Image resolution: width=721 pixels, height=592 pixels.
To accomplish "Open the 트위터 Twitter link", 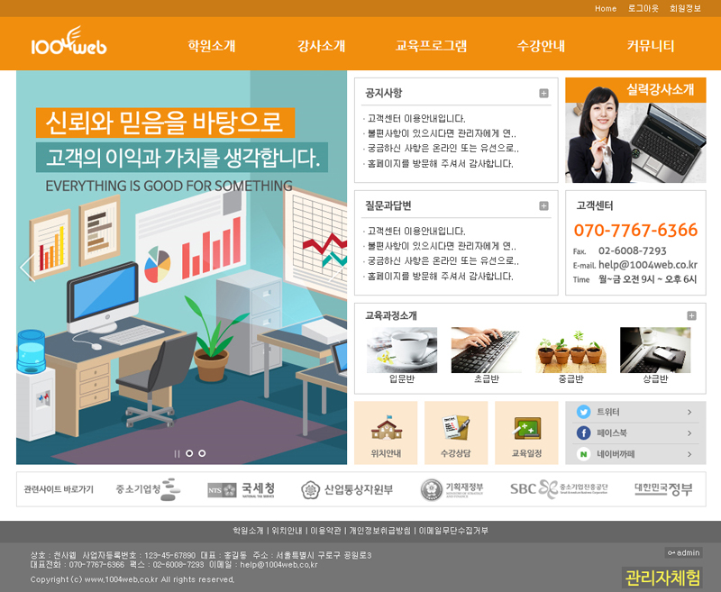I will click(635, 412).
